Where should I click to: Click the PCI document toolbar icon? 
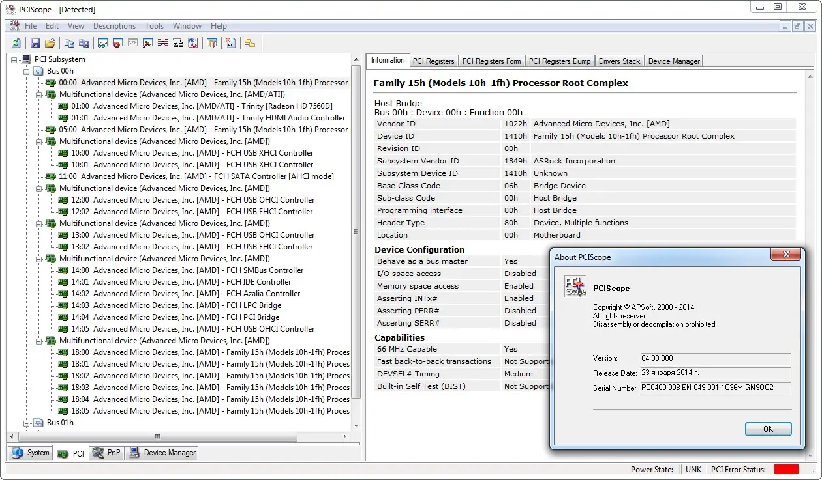pos(231,43)
